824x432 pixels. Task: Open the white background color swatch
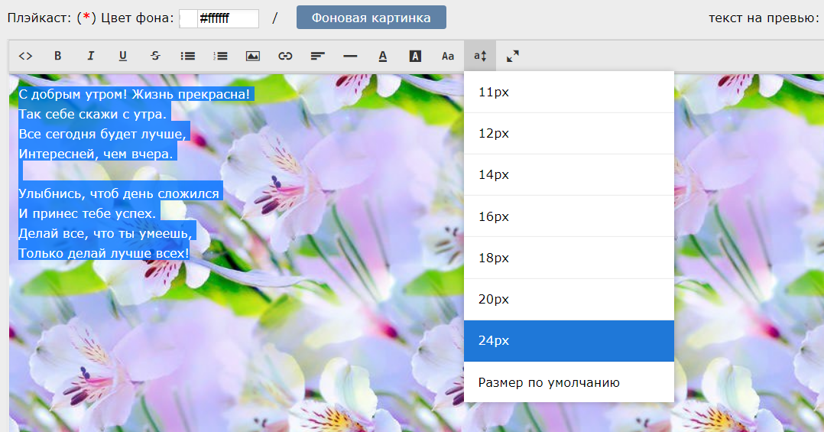pyautogui.click(x=189, y=18)
